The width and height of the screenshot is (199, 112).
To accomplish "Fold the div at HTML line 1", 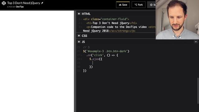I will 81,19.
